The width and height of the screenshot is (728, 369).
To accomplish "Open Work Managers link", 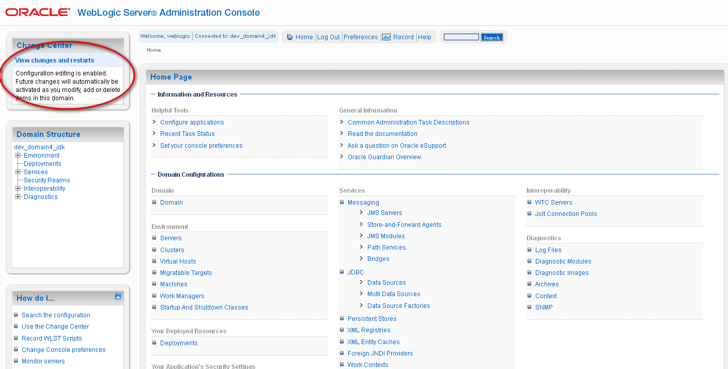I will coord(182,296).
